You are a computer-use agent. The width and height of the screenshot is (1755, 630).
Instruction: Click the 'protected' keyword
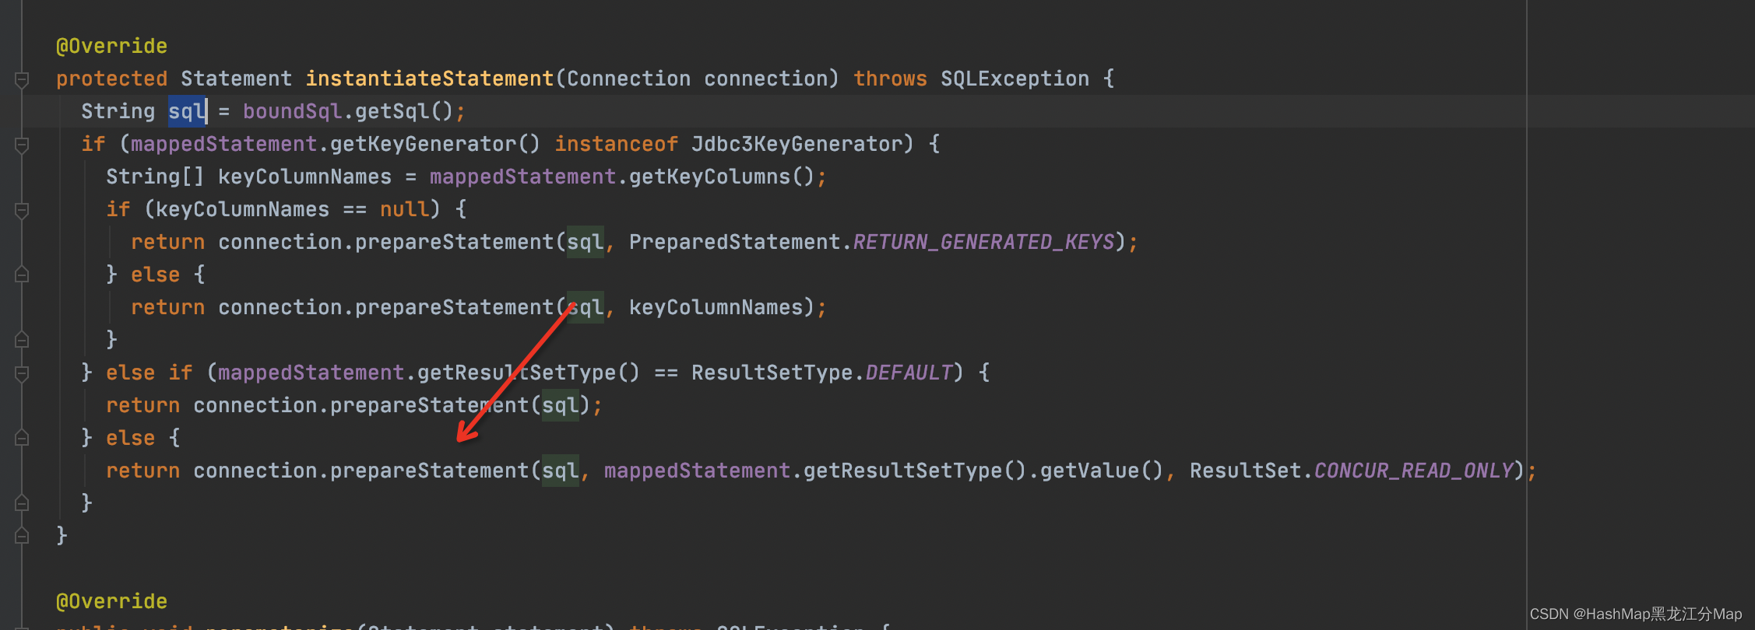point(111,79)
